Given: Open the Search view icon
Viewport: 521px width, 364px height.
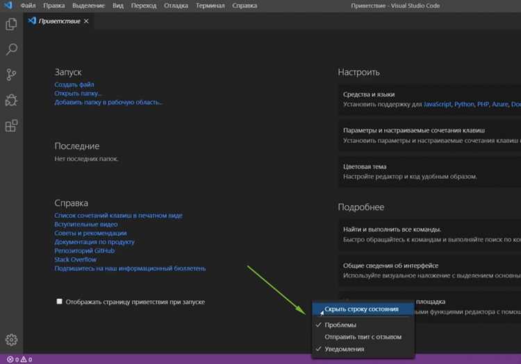Looking at the screenshot, I should pyautogui.click(x=11, y=49).
